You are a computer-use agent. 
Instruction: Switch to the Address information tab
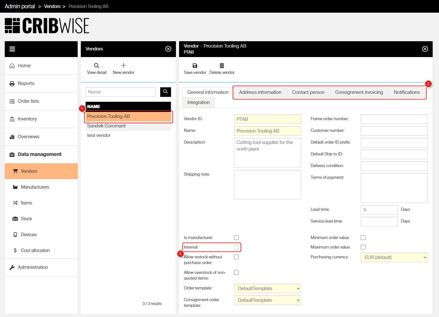point(260,92)
